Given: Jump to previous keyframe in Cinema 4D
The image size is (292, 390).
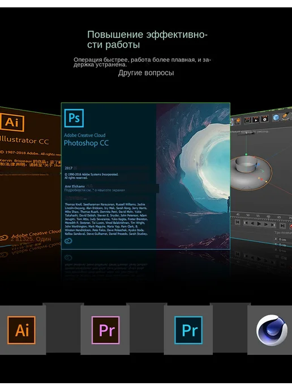Looking at the screenshot, I should (x=246, y=223).
